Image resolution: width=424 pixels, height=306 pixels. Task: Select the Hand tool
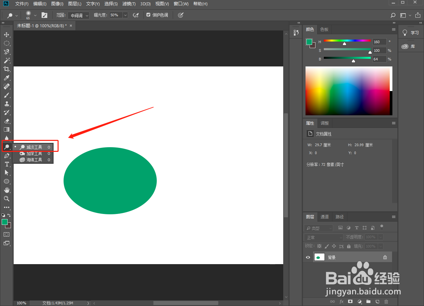[6, 190]
